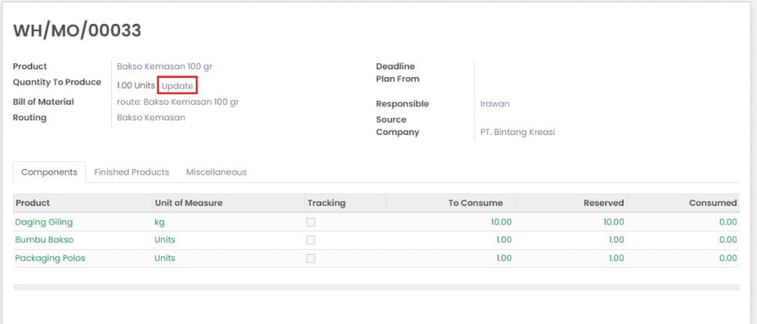Toggle tracking checkbox for Bumbu Bakso
The height and width of the screenshot is (324, 757).
311,240
